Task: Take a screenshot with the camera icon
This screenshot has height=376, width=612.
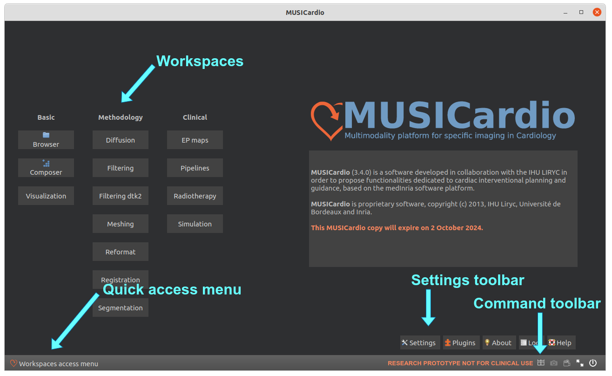Action: pos(554,363)
